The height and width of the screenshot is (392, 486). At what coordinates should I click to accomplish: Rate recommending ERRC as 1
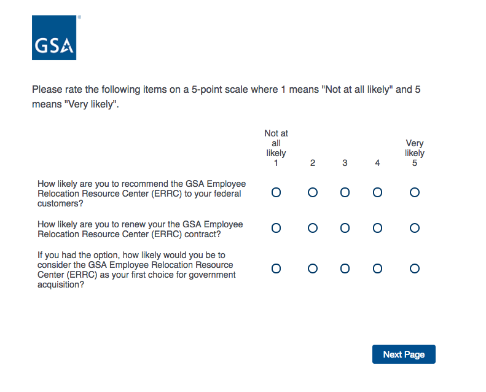(276, 192)
